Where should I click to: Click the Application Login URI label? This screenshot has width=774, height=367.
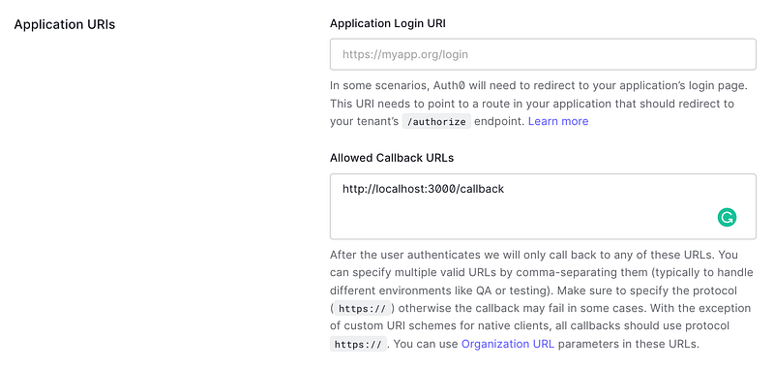tap(388, 23)
